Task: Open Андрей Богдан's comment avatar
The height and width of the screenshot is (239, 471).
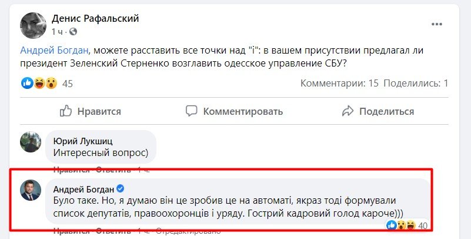Action: [x=31, y=190]
